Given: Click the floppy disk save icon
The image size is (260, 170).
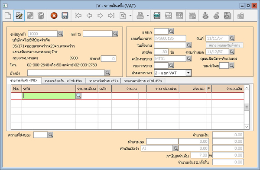Looking at the screenshot, I should click(65, 16).
